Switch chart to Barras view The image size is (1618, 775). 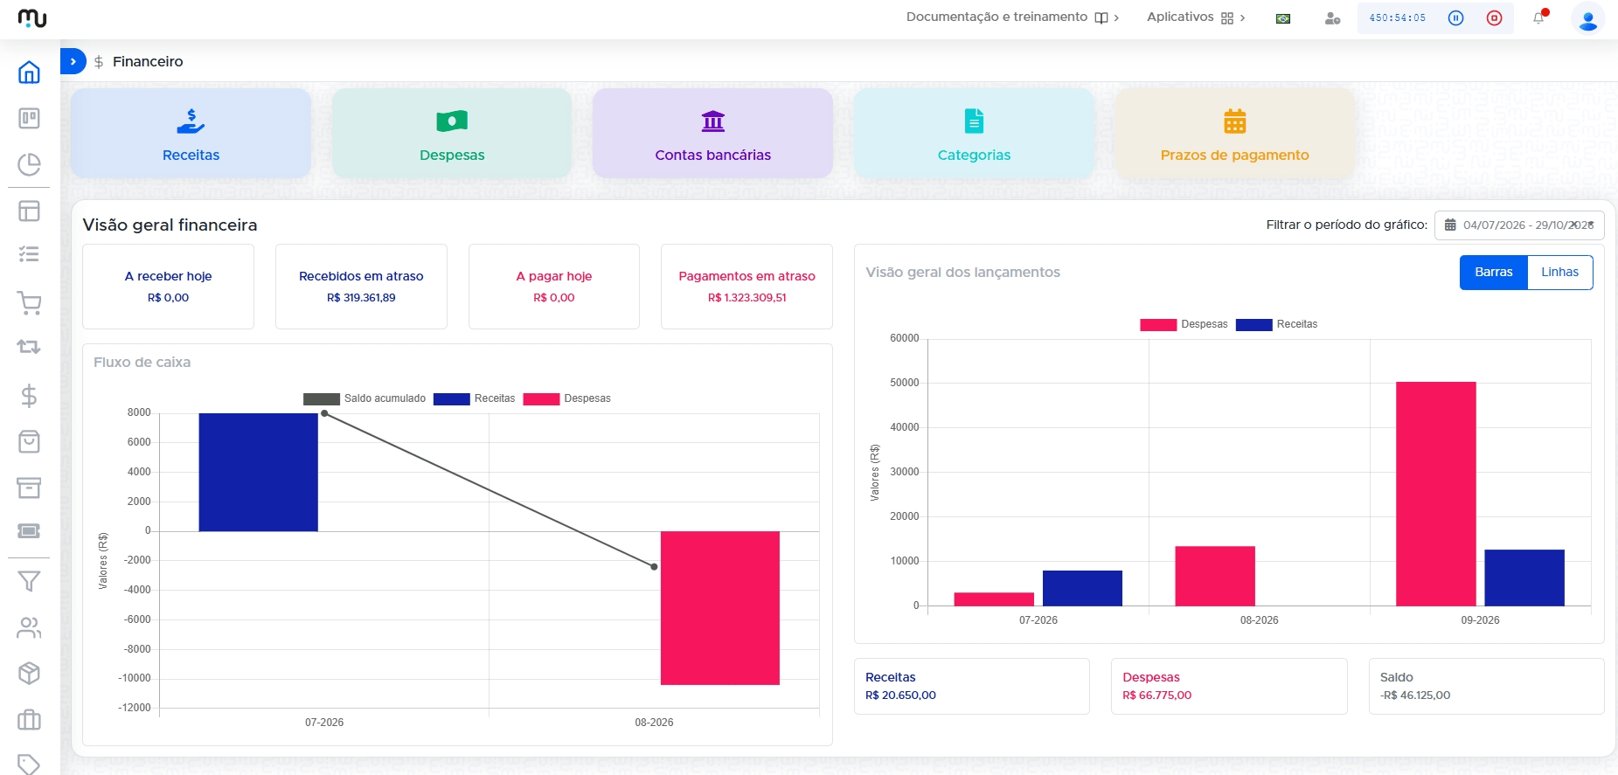(x=1493, y=272)
